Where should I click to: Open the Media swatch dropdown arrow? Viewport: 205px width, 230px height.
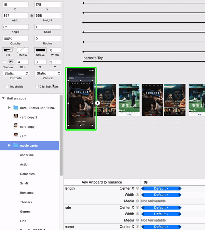[x=27, y=50]
